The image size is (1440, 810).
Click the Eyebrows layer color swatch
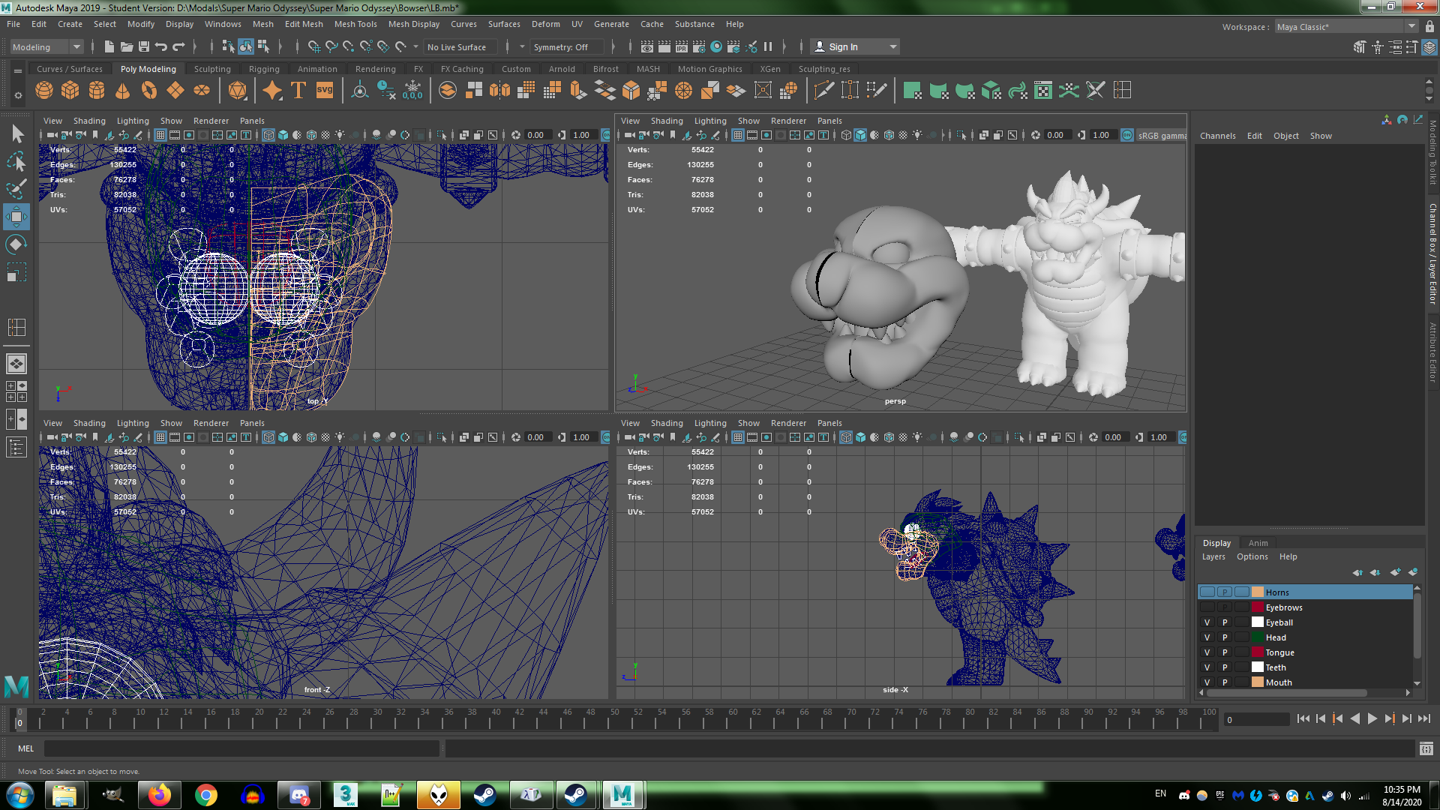(x=1258, y=607)
